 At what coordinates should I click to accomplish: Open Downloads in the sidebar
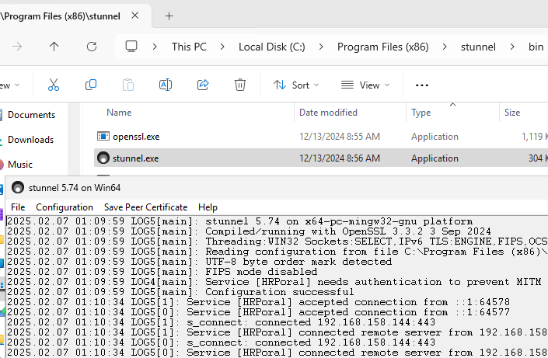[30, 140]
